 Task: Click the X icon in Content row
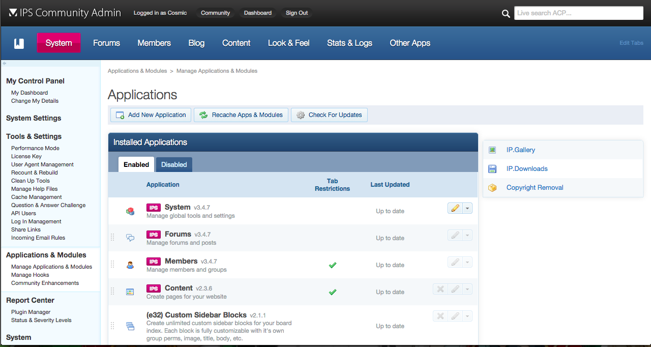(440, 288)
